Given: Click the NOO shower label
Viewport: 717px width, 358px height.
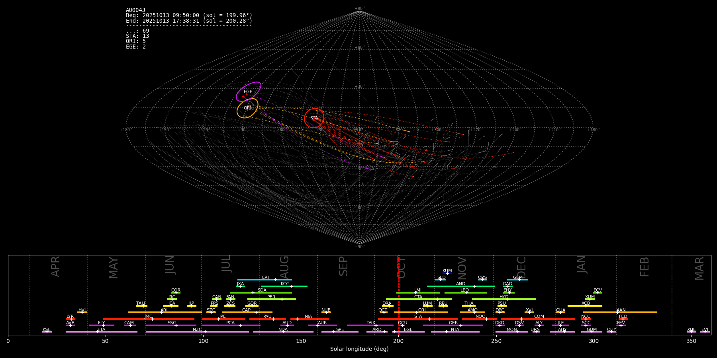Looking at the screenshot, I should 480,317.
